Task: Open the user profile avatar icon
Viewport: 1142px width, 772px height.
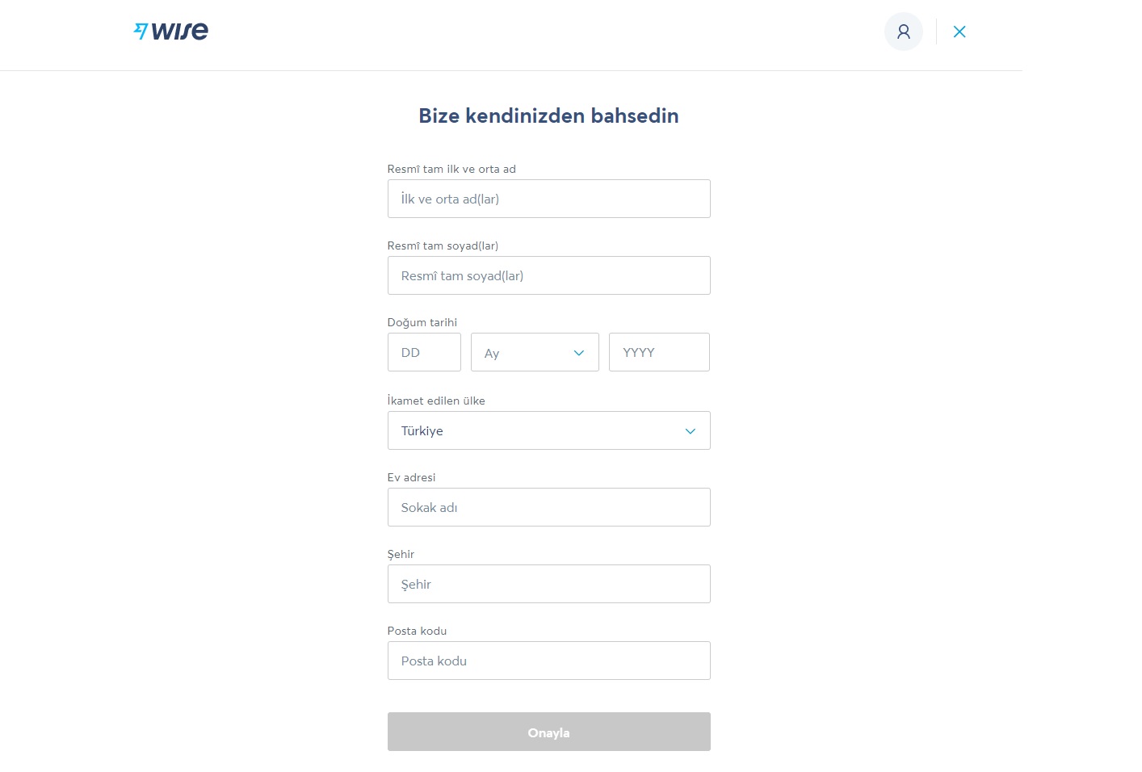Action: (903, 31)
